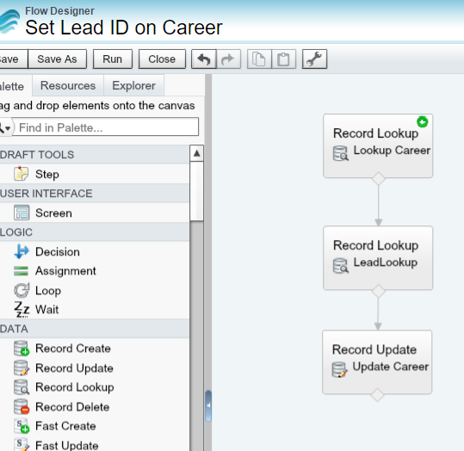
Task: Click the Save As button
Action: [x=57, y=59]
